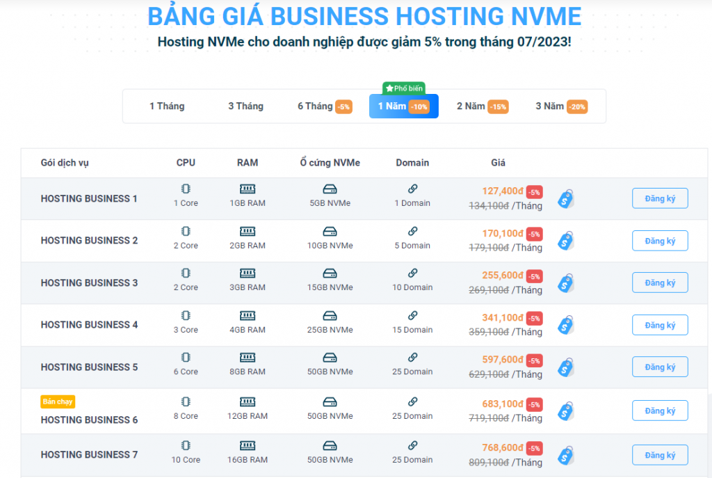This screenshot has height=478, width=712.
Task: Click the Gói dịch vụ column header
Action: [65, 163]
